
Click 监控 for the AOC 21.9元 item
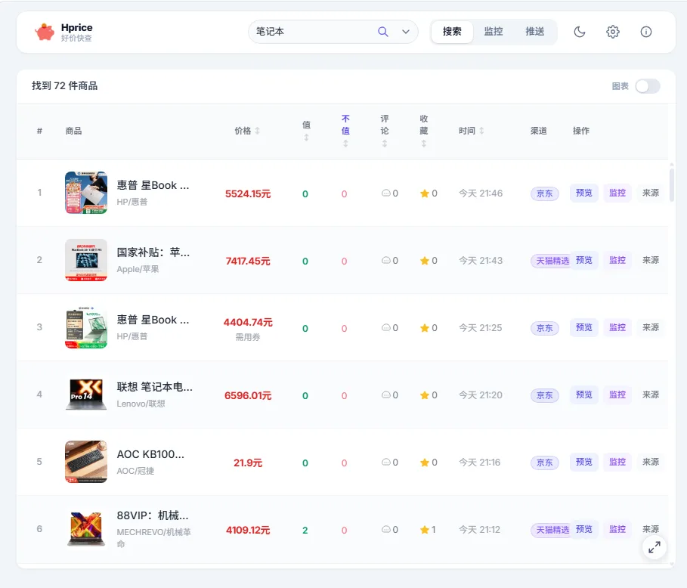pos(617,462)
